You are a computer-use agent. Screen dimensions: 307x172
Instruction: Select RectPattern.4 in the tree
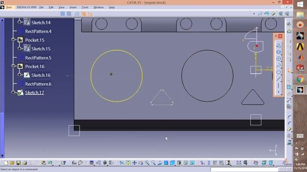click(38, 32)
